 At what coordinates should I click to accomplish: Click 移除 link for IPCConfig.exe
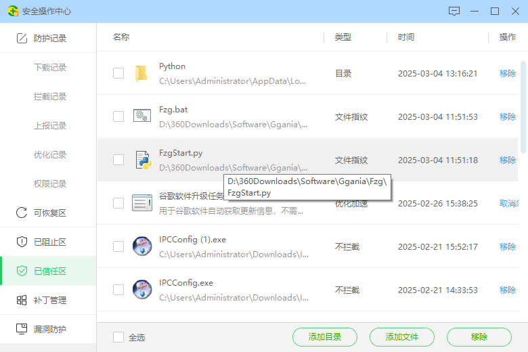[x=508, y=290]
